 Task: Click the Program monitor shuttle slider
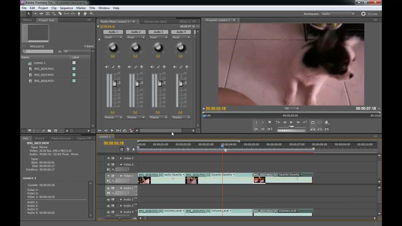point(291,126)
